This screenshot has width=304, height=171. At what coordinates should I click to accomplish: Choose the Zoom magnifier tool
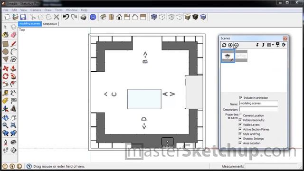5,125
